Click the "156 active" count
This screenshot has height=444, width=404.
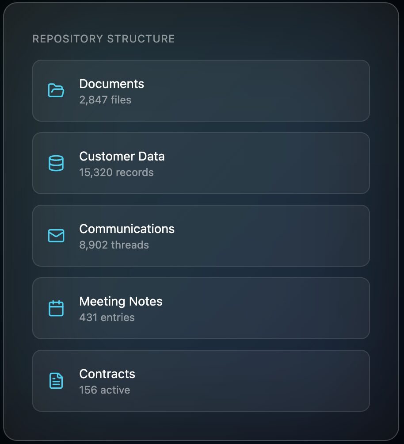tap(105, 390)
